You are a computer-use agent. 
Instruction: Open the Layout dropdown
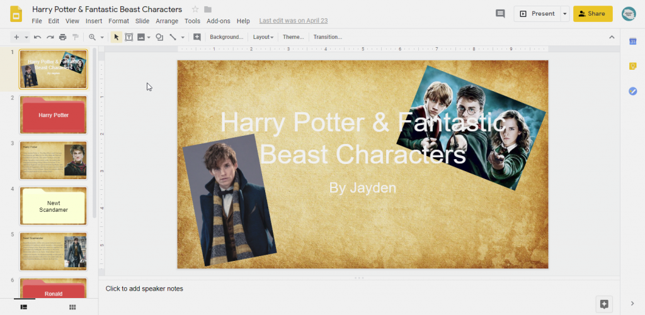pos(263,37)
